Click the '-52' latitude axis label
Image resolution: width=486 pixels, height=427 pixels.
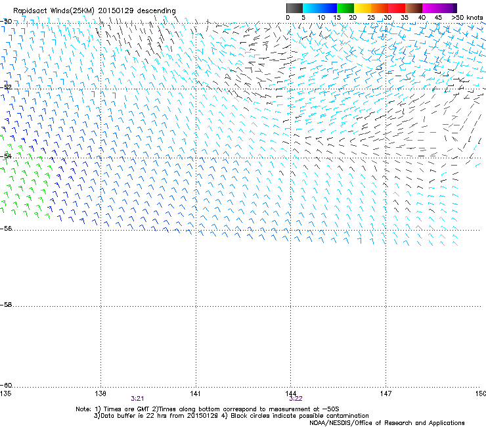pos(6,87)
